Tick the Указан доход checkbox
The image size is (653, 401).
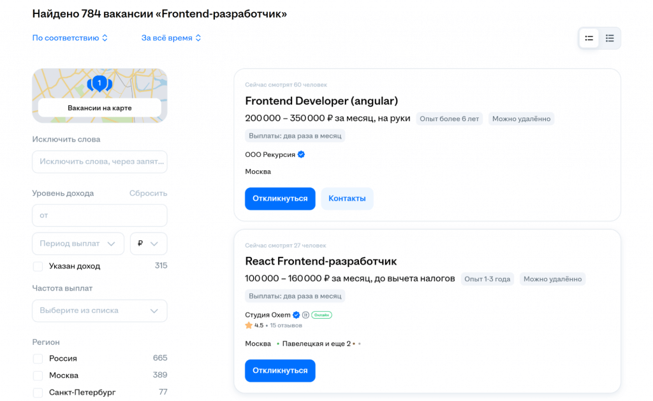(38, 266)
